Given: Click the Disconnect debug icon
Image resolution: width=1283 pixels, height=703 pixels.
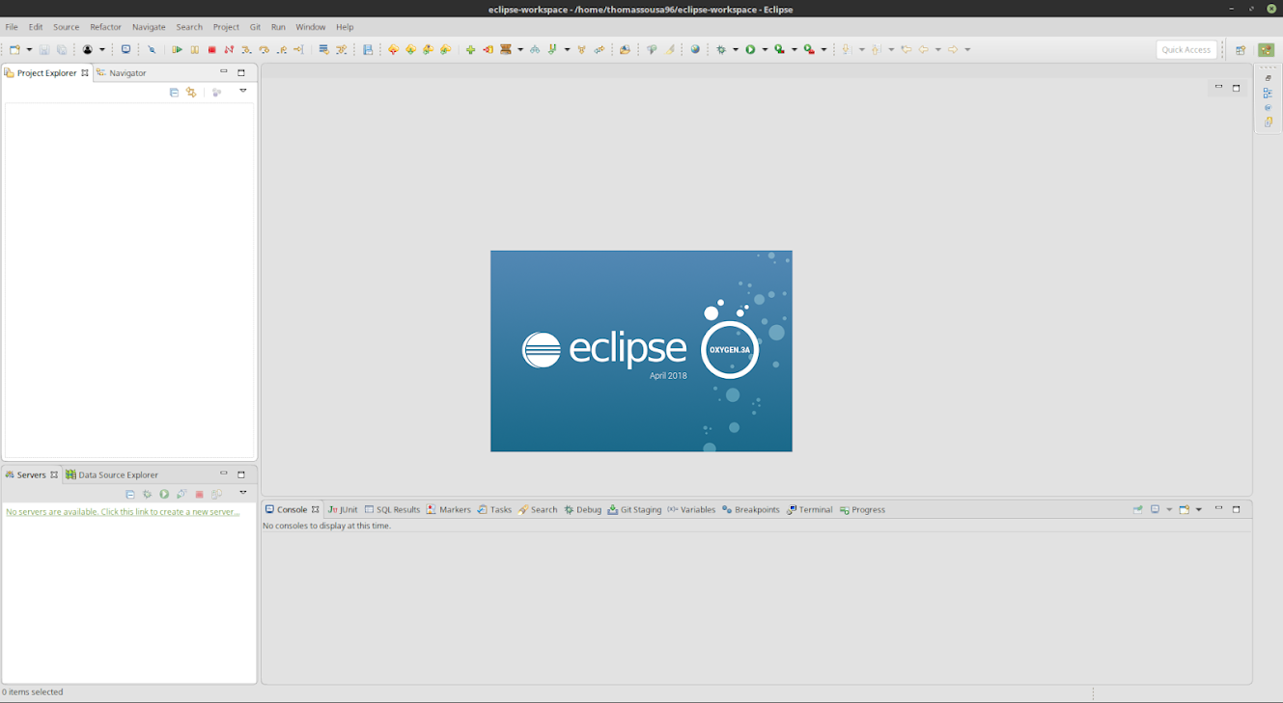Looking at the screenshot, I should tap(229, 49).
